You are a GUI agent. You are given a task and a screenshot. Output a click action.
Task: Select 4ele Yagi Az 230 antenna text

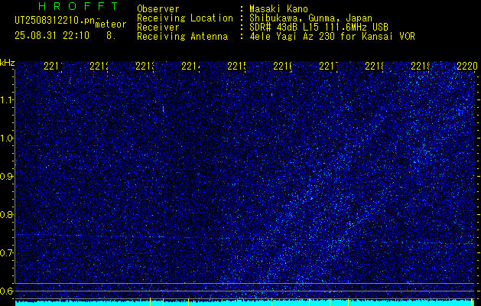332,37
